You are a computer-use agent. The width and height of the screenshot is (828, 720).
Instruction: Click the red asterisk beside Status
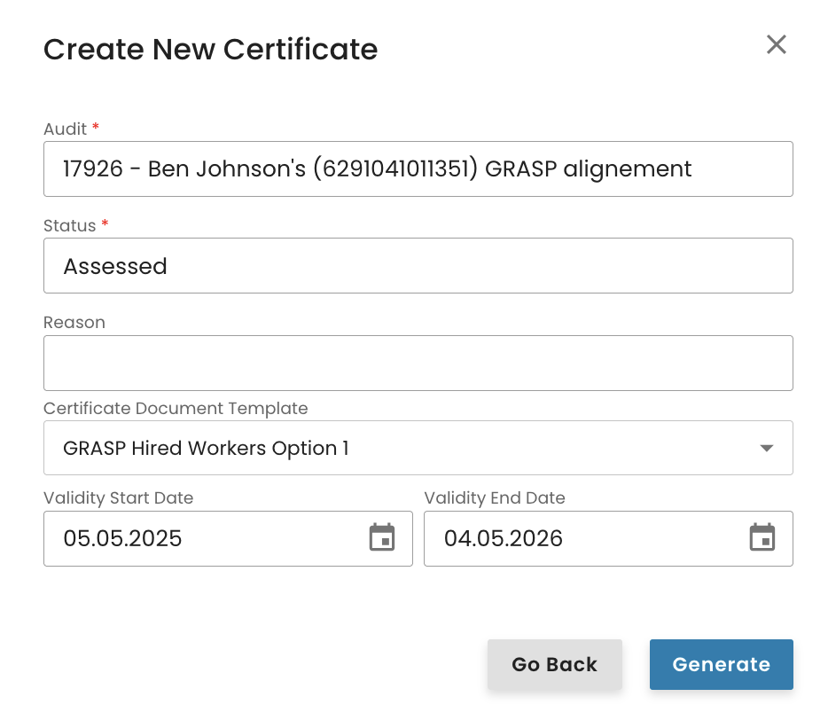tap(105, 225)
